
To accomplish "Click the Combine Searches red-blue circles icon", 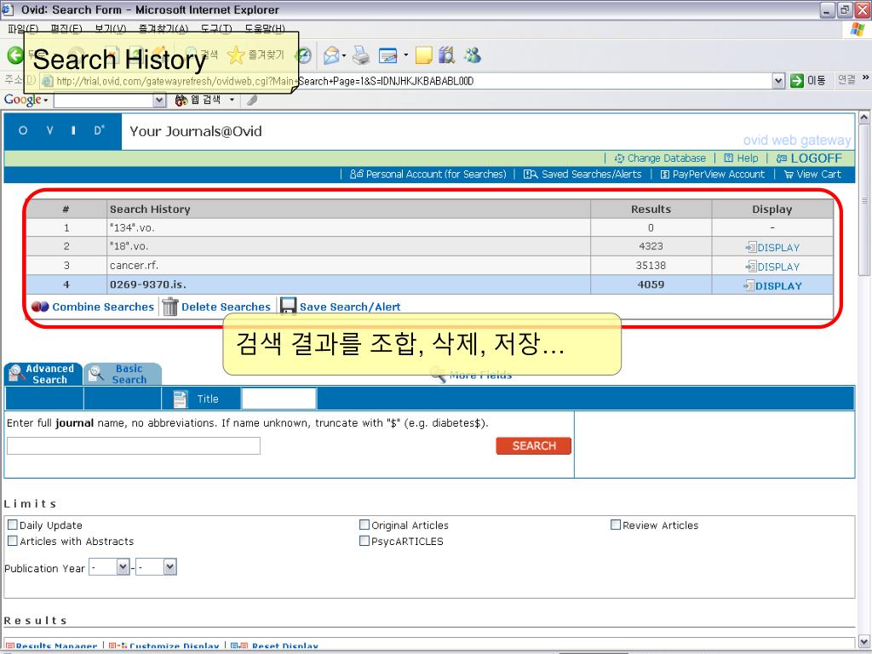I will 40,307.
